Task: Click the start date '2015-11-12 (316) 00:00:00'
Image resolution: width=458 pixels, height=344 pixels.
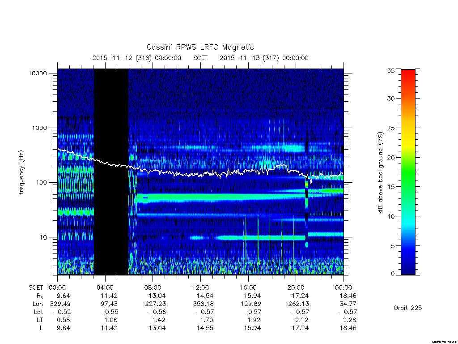Action: [x=137, y=58]
